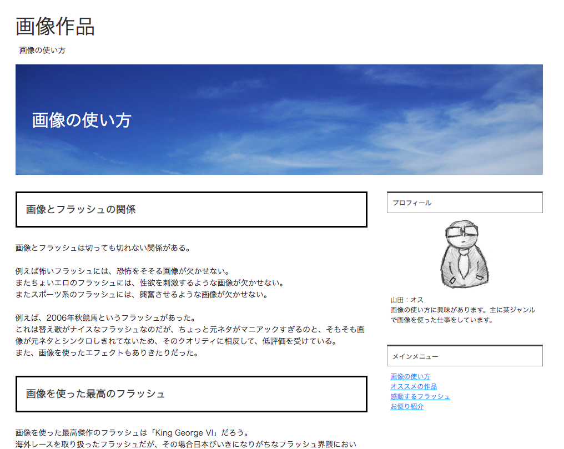This screenshot has width=564, height=449.
Task: Click the King George VI sentence
Action: tap(132, 433)
